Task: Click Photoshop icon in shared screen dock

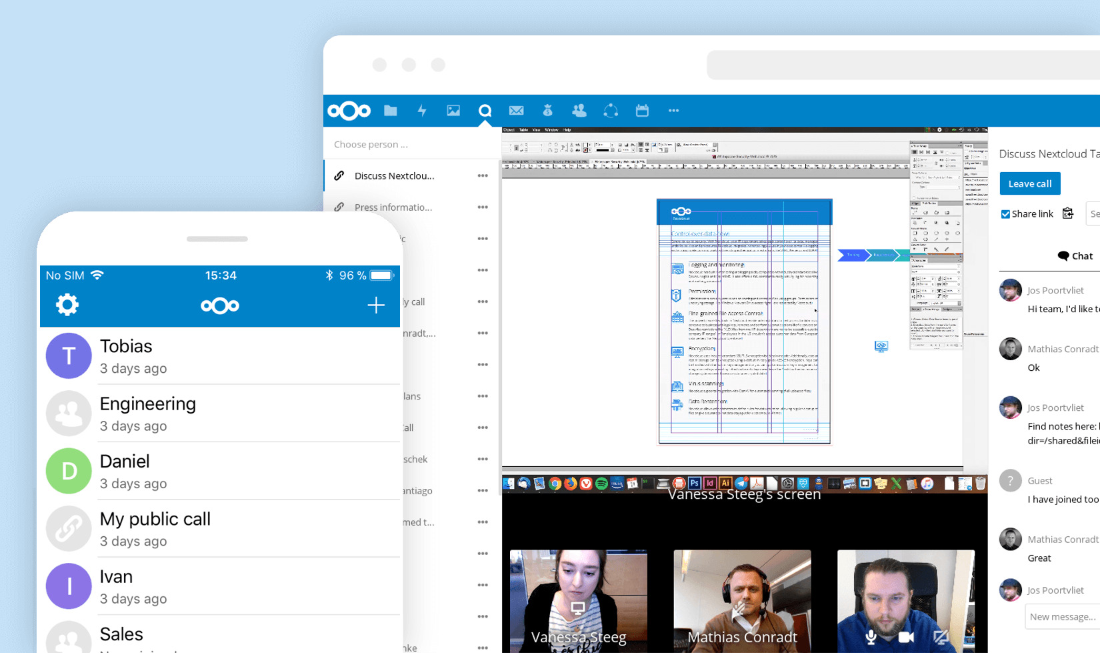Action: (695, 483)
